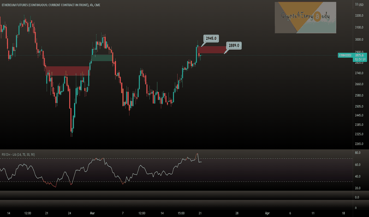The height and width of the screenshot is (217, 369).
Task: Click 3100.0 on the price scale
Action: tap(359, 28)
